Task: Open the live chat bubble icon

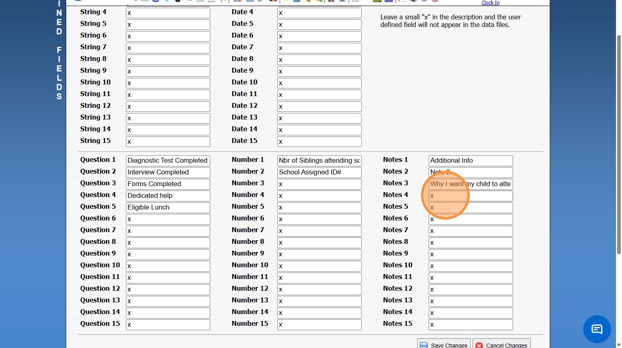Action: tap(597, 329)
